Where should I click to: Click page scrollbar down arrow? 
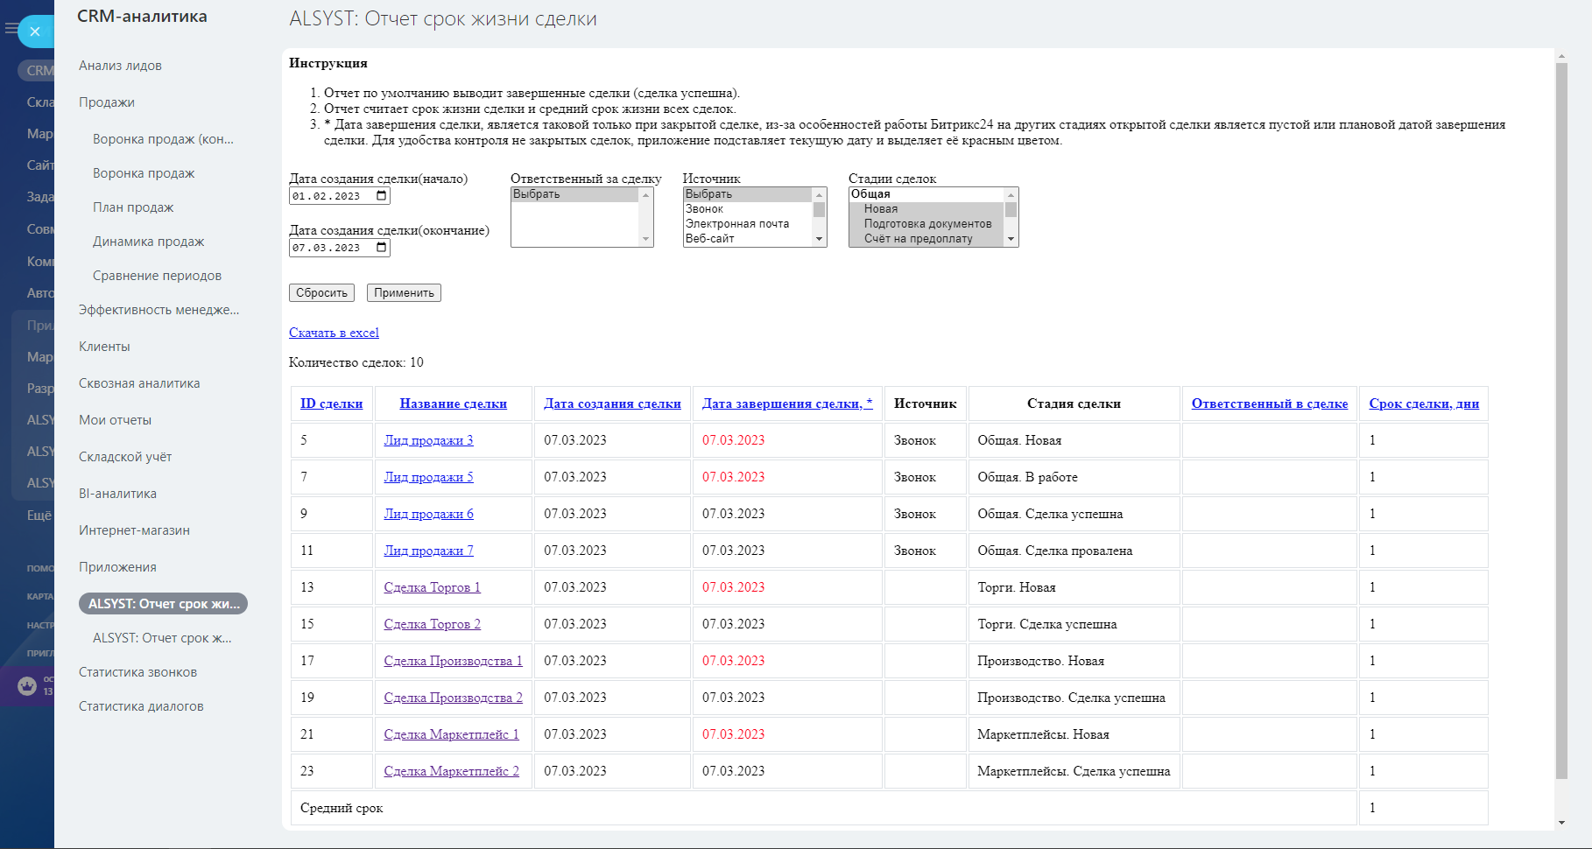tap(1561, 823)
